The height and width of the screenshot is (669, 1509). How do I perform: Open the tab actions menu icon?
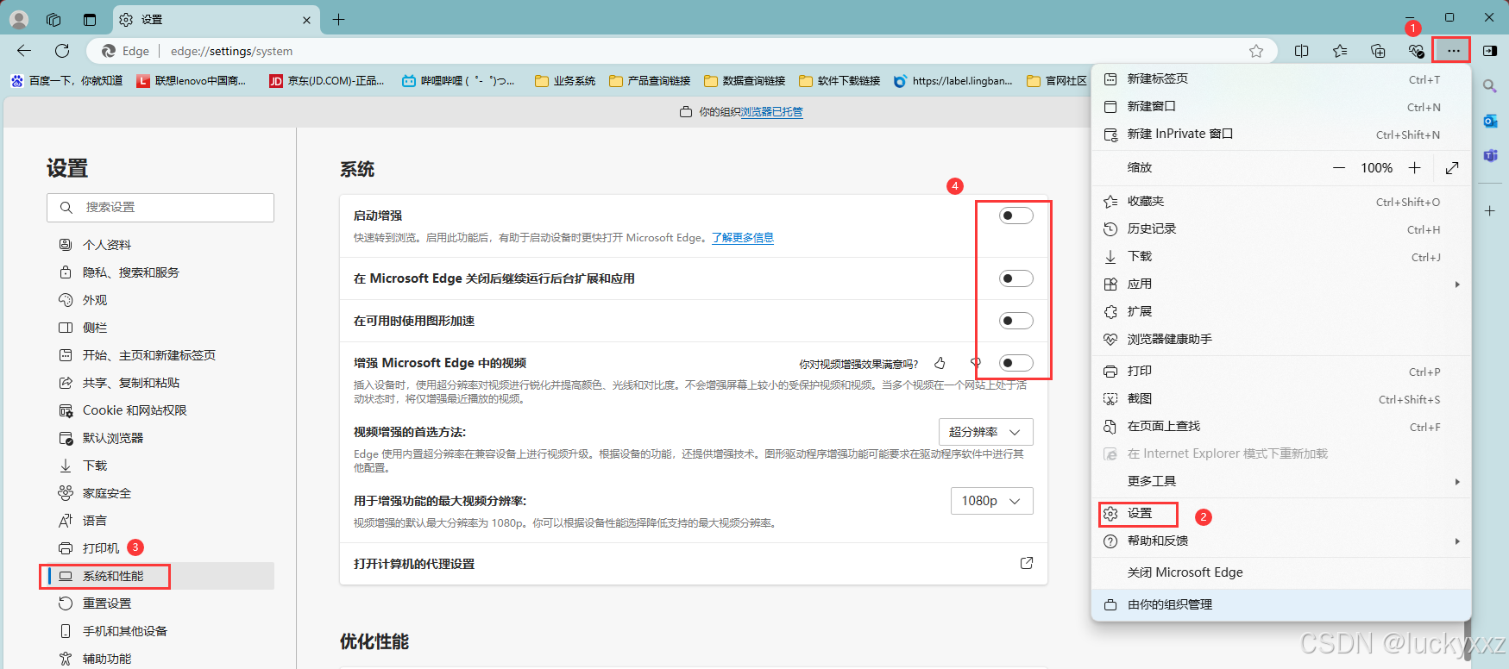90,19
